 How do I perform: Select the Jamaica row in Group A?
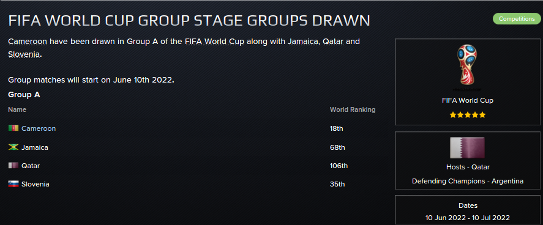click(x=192, y=147)
